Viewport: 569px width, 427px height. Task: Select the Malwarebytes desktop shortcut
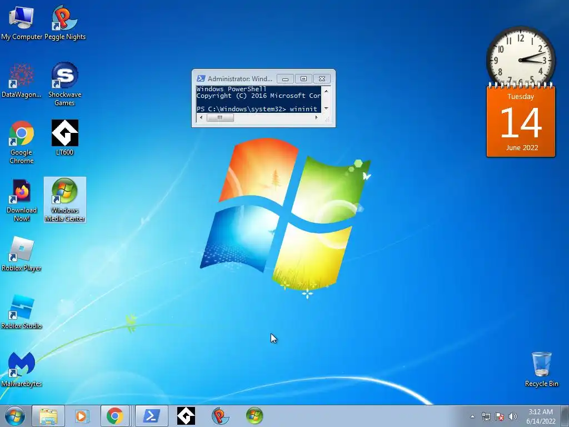[x=22, y=369]
